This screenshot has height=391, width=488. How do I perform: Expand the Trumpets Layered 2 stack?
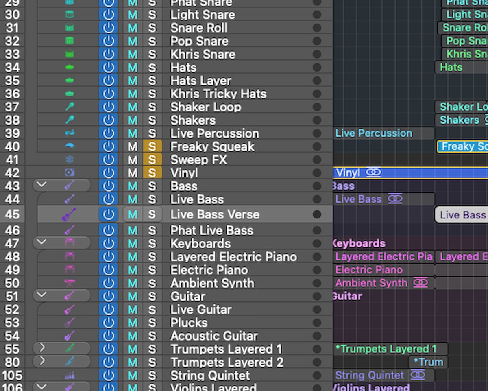(x=41, y=362)
